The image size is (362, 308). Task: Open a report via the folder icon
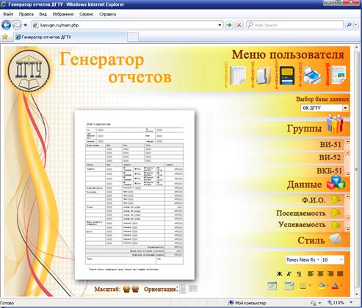(x=264, y=75)
